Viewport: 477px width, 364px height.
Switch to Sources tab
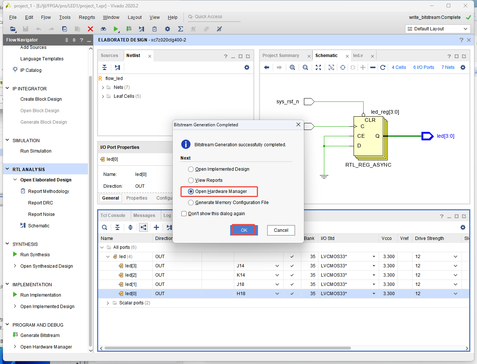coord(109,56)
